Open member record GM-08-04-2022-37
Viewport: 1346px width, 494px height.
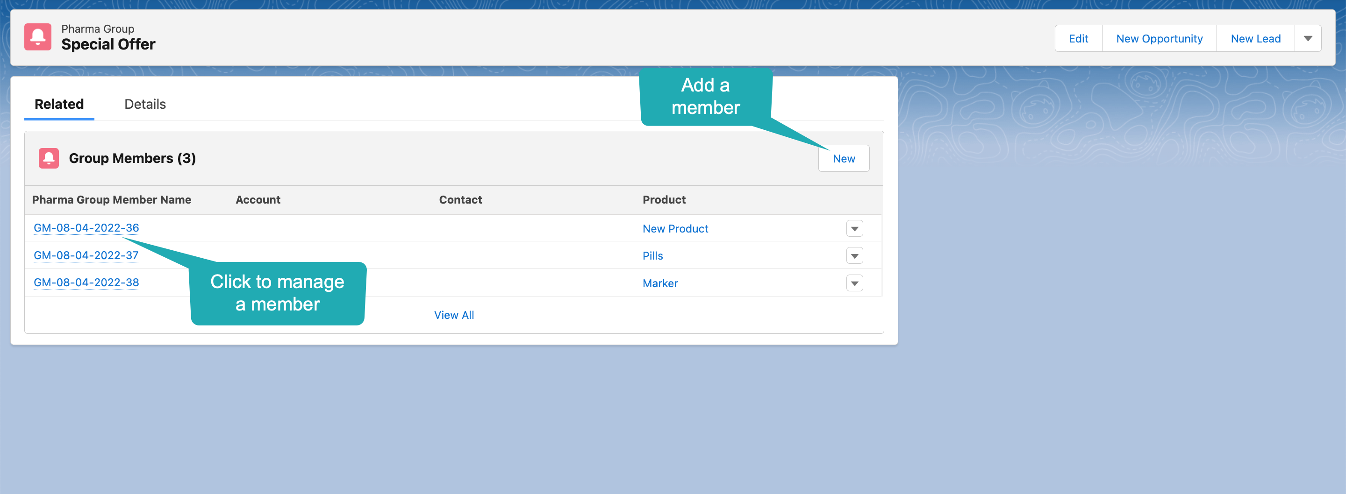tap(86, 255)
